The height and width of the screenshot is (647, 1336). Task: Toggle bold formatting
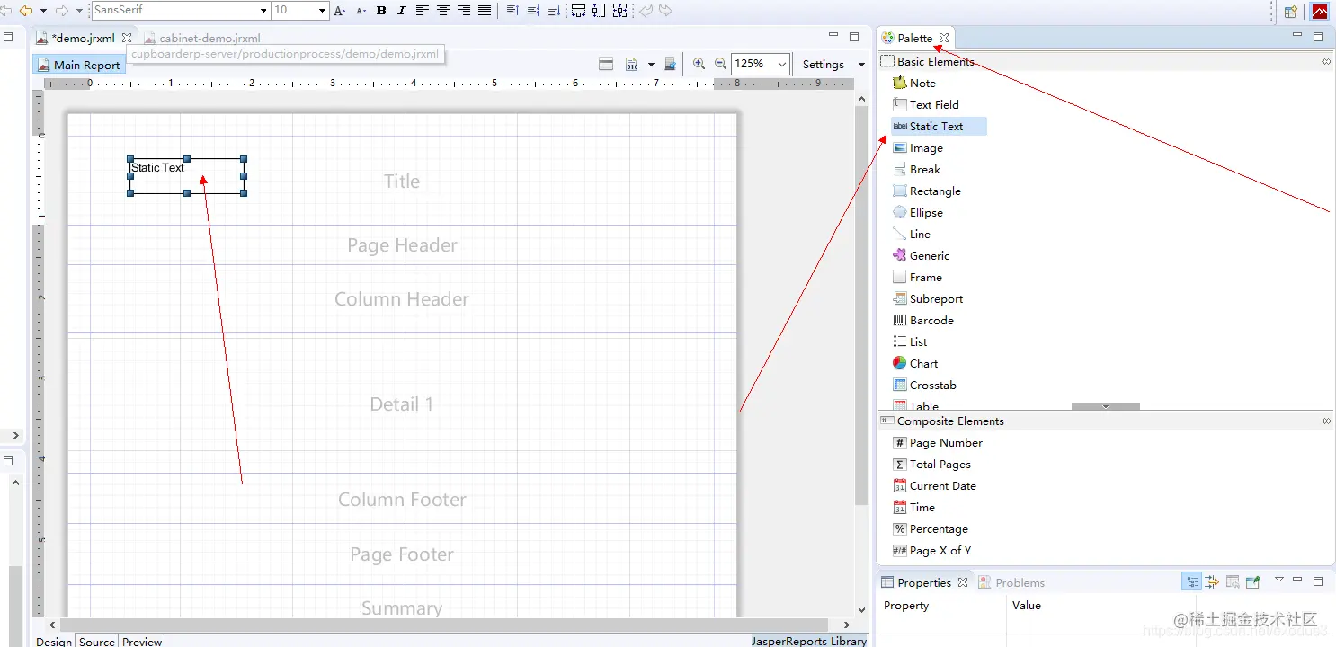381,11
